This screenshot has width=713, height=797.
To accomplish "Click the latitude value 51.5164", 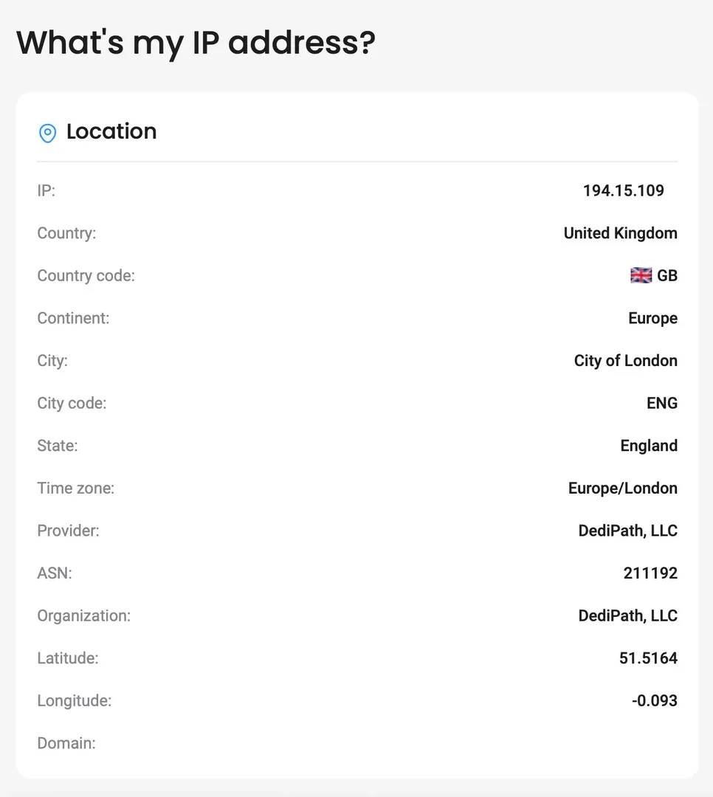I will pos(648,658).
